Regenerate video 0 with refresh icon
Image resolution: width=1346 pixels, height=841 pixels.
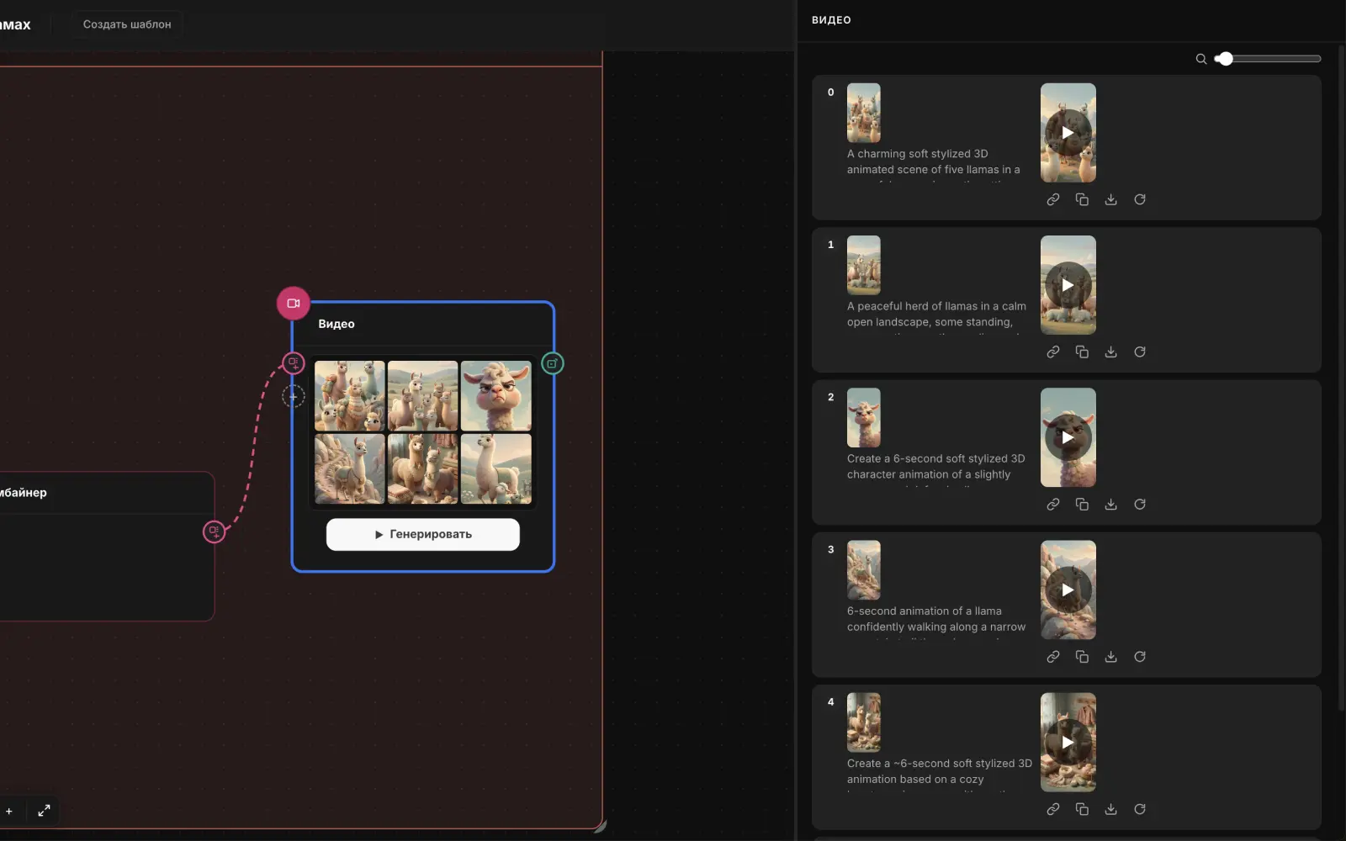click(x=1140, y=199)
